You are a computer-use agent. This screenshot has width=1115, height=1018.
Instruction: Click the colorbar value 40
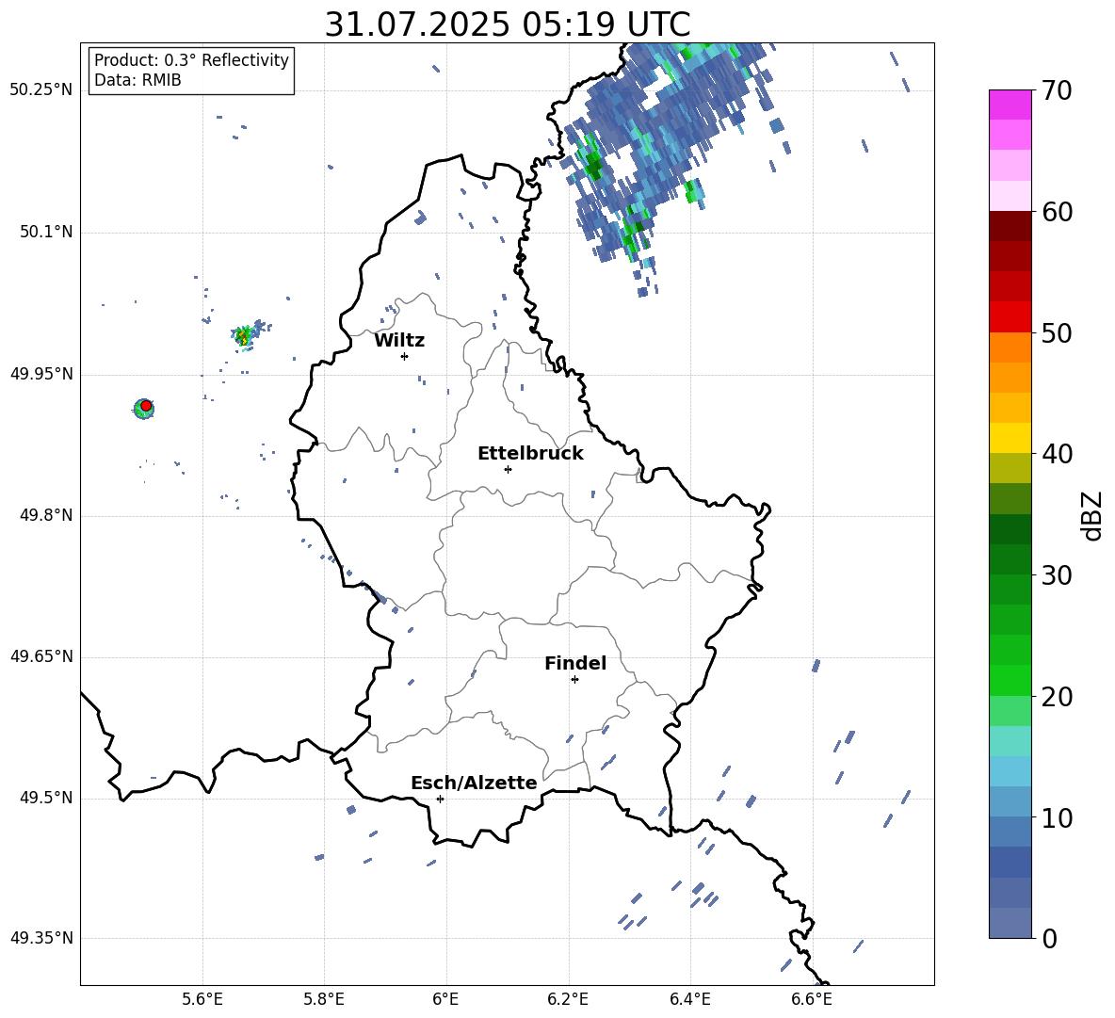tap(1057, 454)
